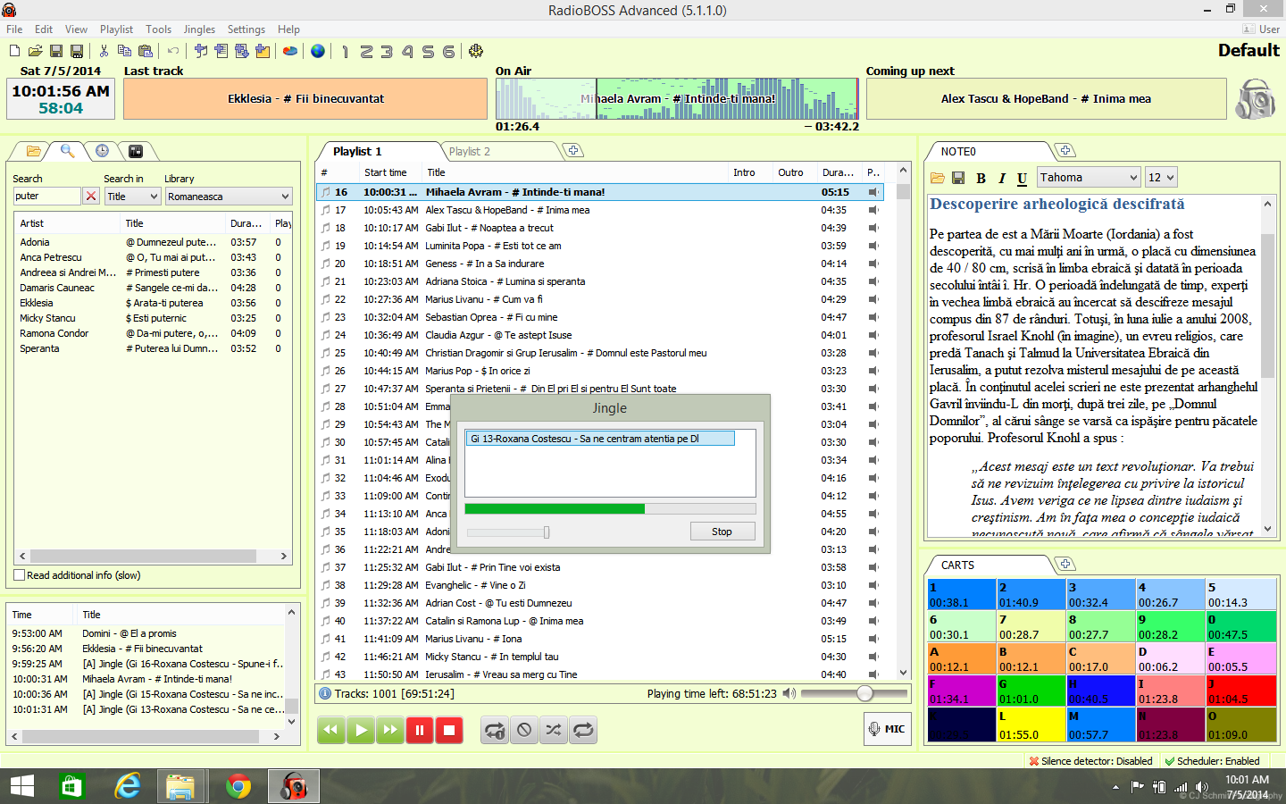This screenshot has width=1286, height=804.
Task: Trigger green cart G with time 01:01.0
Action: pos(1031,691)
